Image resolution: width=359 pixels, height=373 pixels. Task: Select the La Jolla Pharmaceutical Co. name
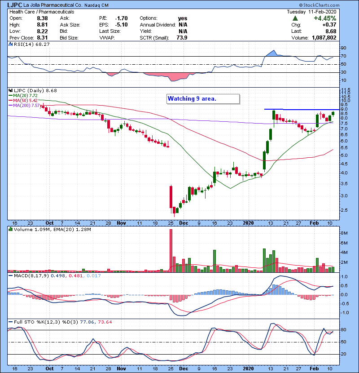pos(53,5)
